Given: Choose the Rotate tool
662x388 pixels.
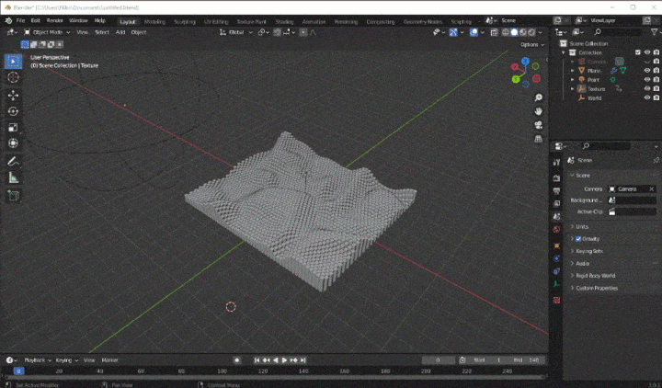Looking at the screenshot, I should point(13,111).
